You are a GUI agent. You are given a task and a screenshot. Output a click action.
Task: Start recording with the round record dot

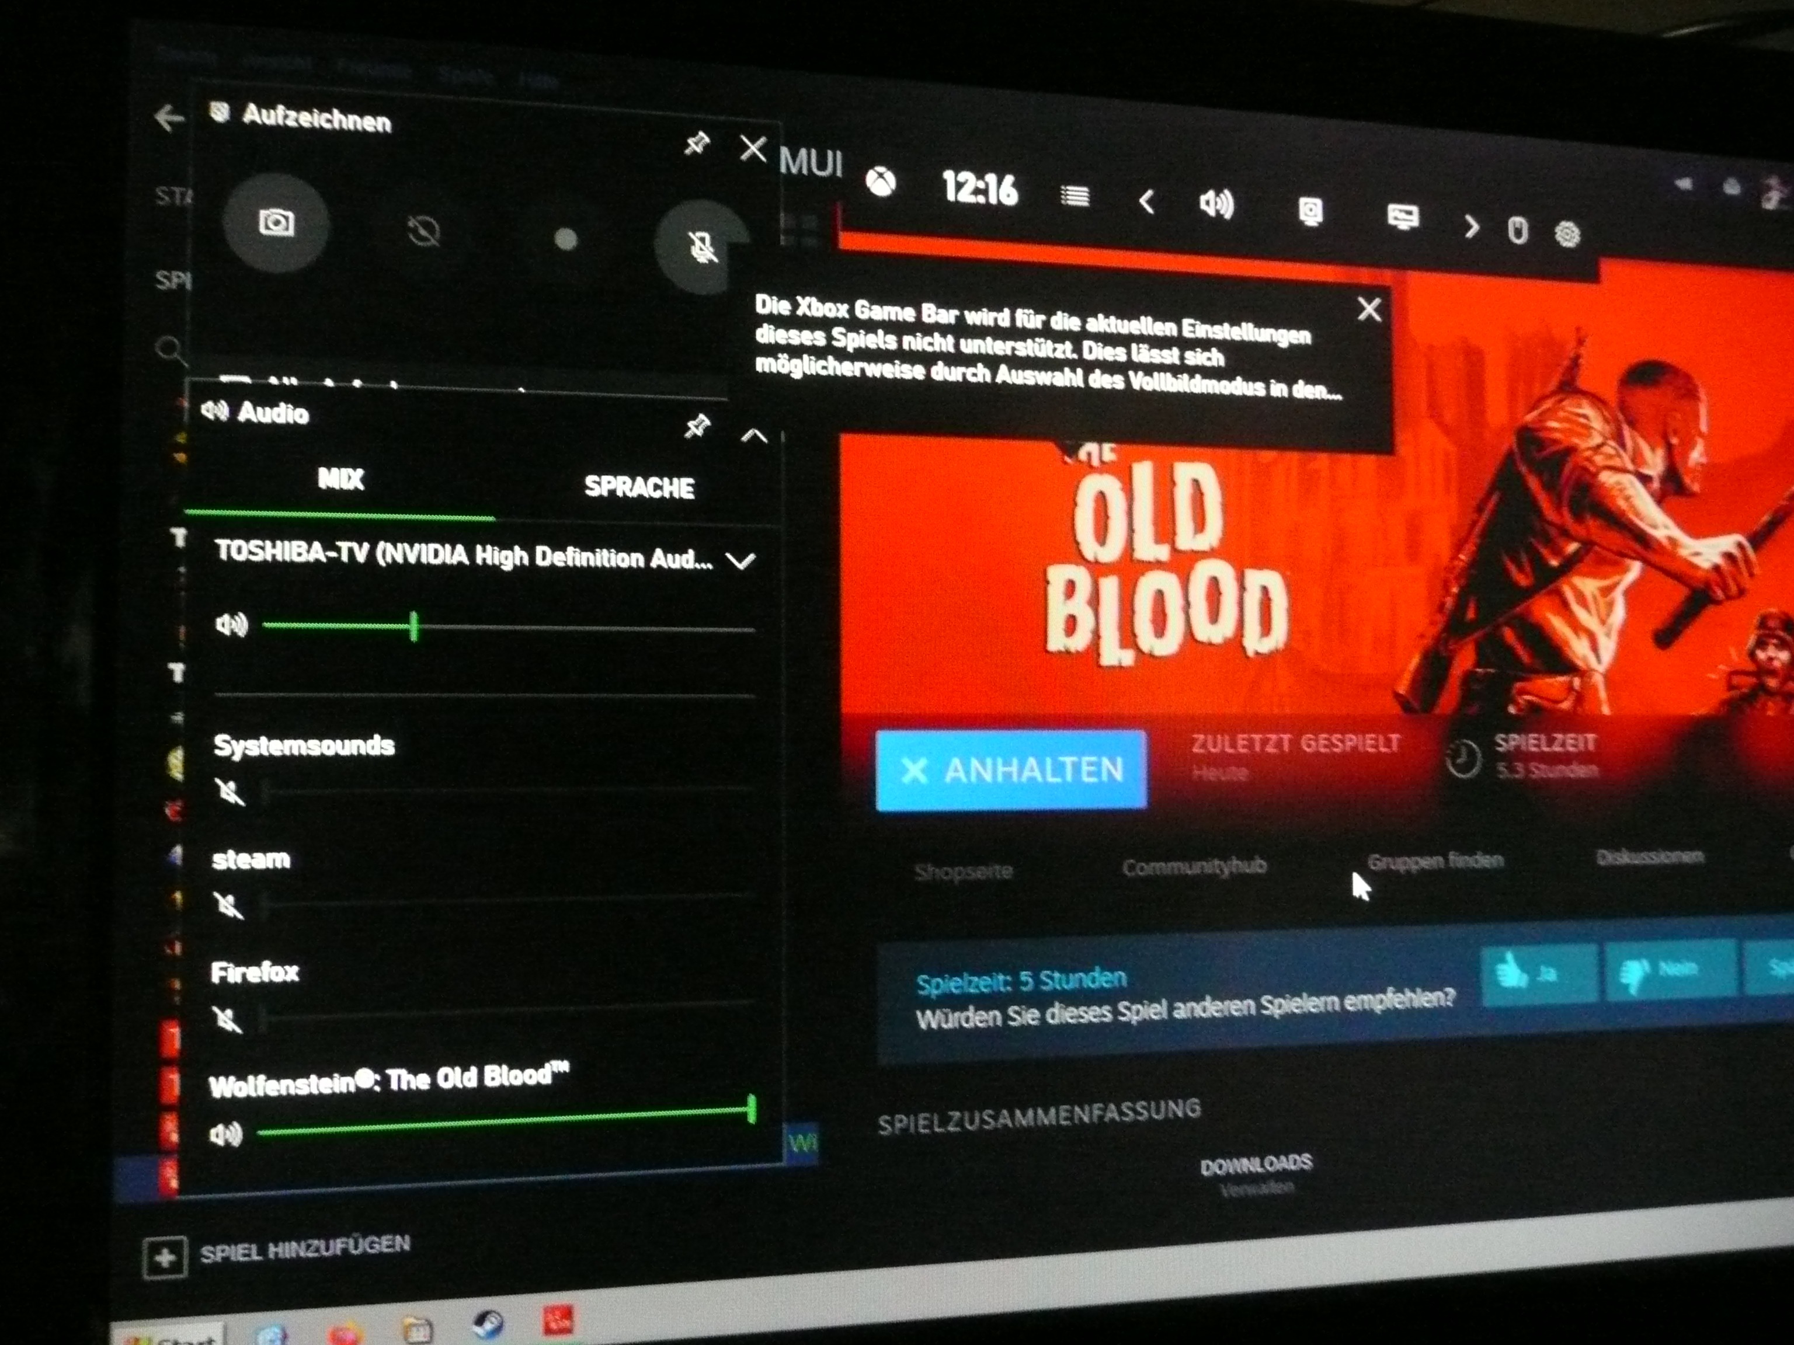[x=565, y=239]
